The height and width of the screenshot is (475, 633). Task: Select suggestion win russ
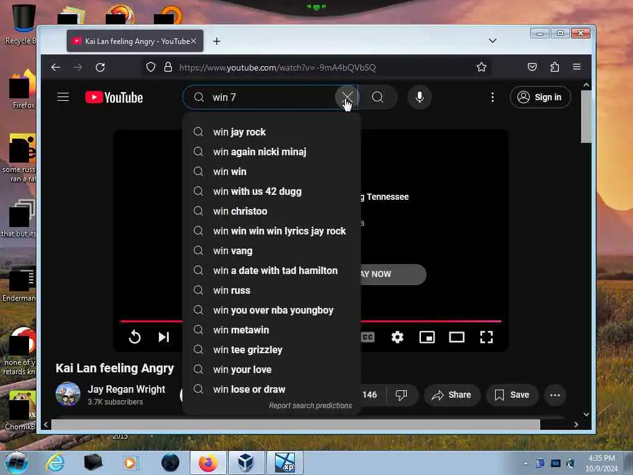[x=271, y=290]
